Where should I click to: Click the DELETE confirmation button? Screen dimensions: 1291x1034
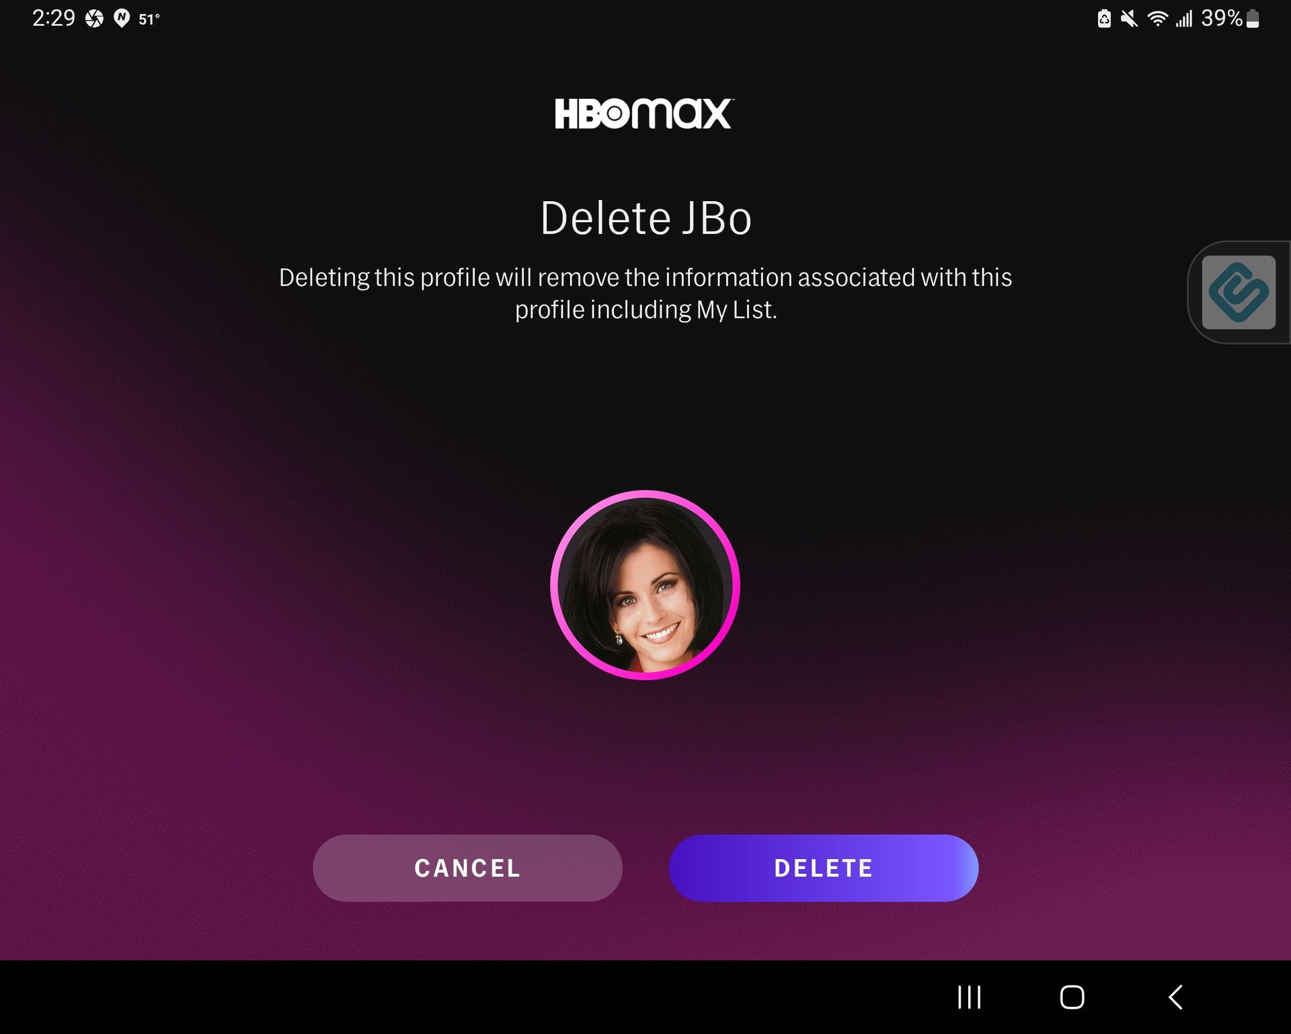tap(824, 869)
